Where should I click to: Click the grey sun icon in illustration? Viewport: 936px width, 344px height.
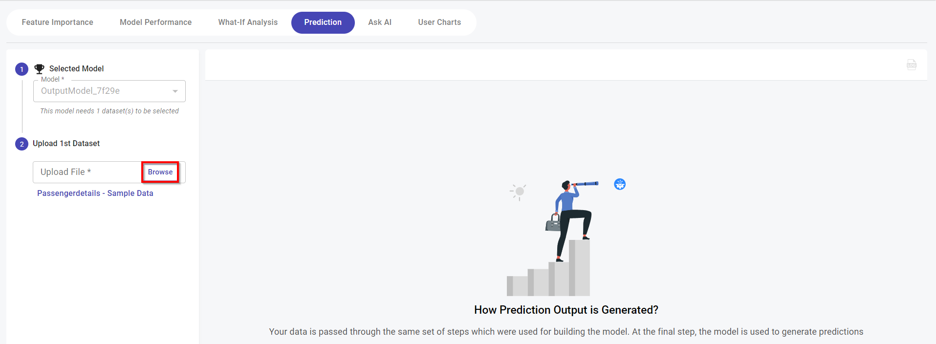pos(519,191)
